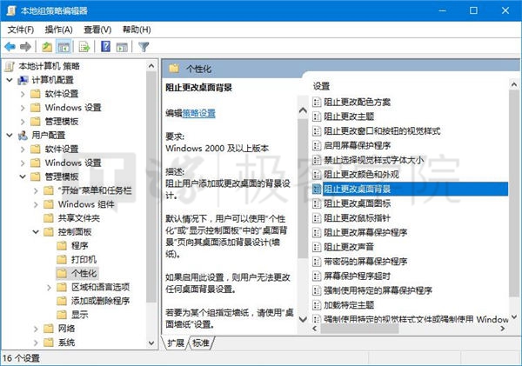
Task: Click the tree pane scroll down arrow
Action: (151, 343)
